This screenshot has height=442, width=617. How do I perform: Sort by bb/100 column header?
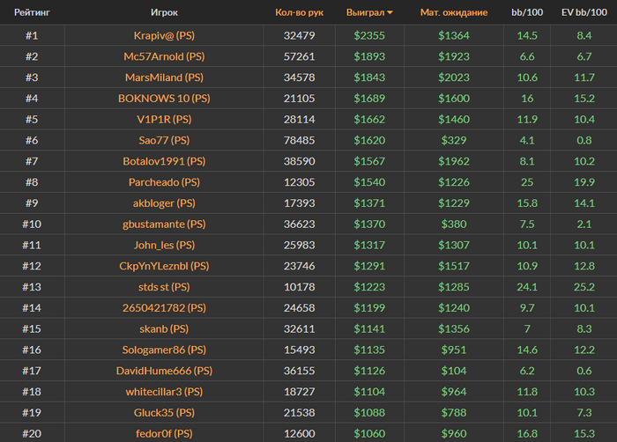pos(529,13)
